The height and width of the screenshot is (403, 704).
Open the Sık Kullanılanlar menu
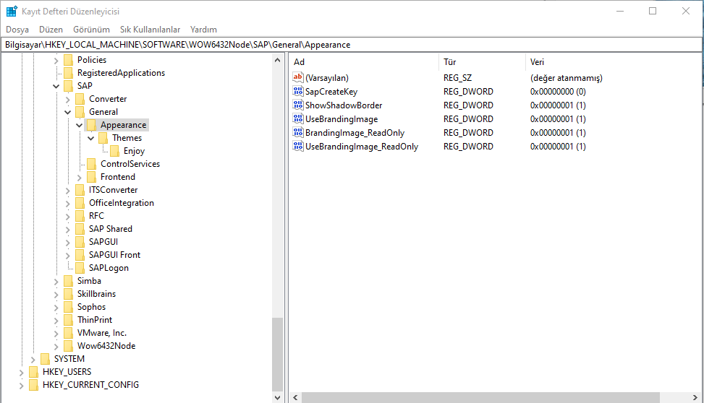tap(150, 30)
